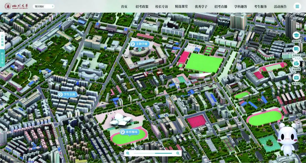Open the 报考工具 briefcase icon
Image resolution: width=306 pixels, height=163 pixels.
click(296, 78)
